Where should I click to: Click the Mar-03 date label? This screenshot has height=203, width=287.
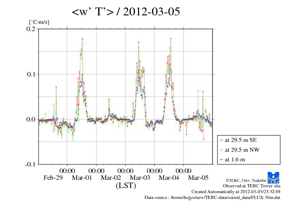140,177
